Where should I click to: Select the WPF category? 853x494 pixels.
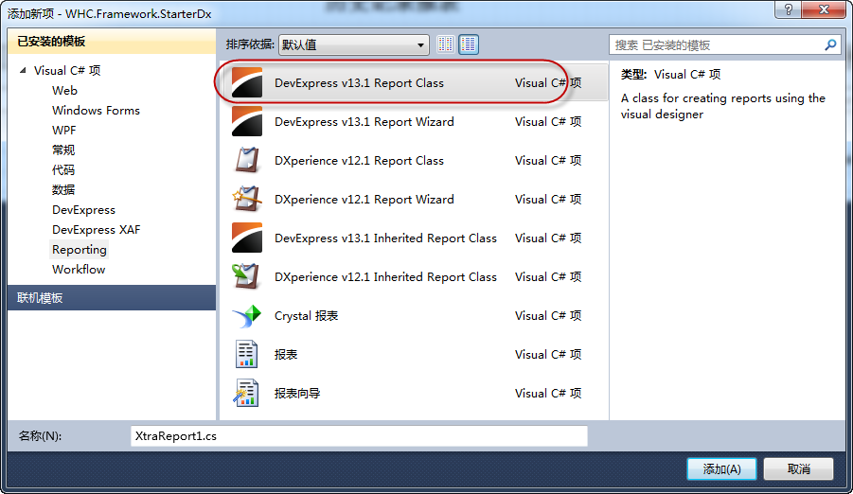coord(64,130)
